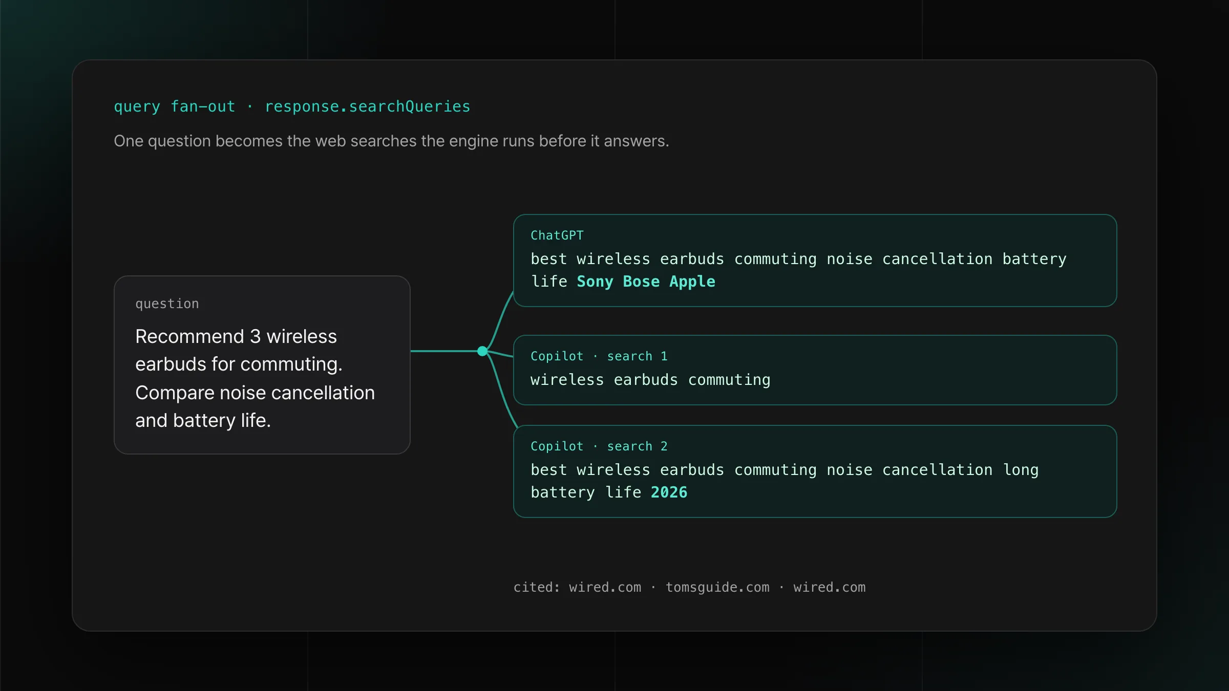Viewport: 1229px width, 691px height.
Task: Select the ChatGPT search query card
Action: [x=815, y=261]
